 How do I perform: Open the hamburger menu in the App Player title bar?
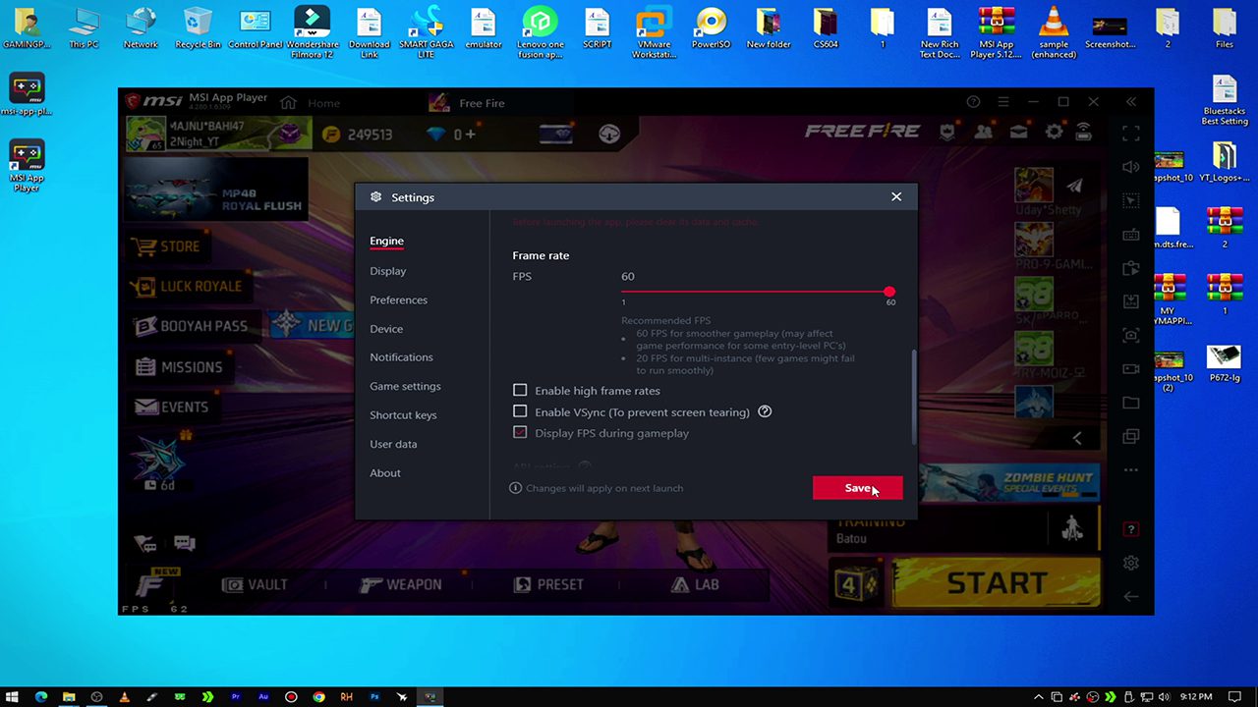pos(1002,102)
